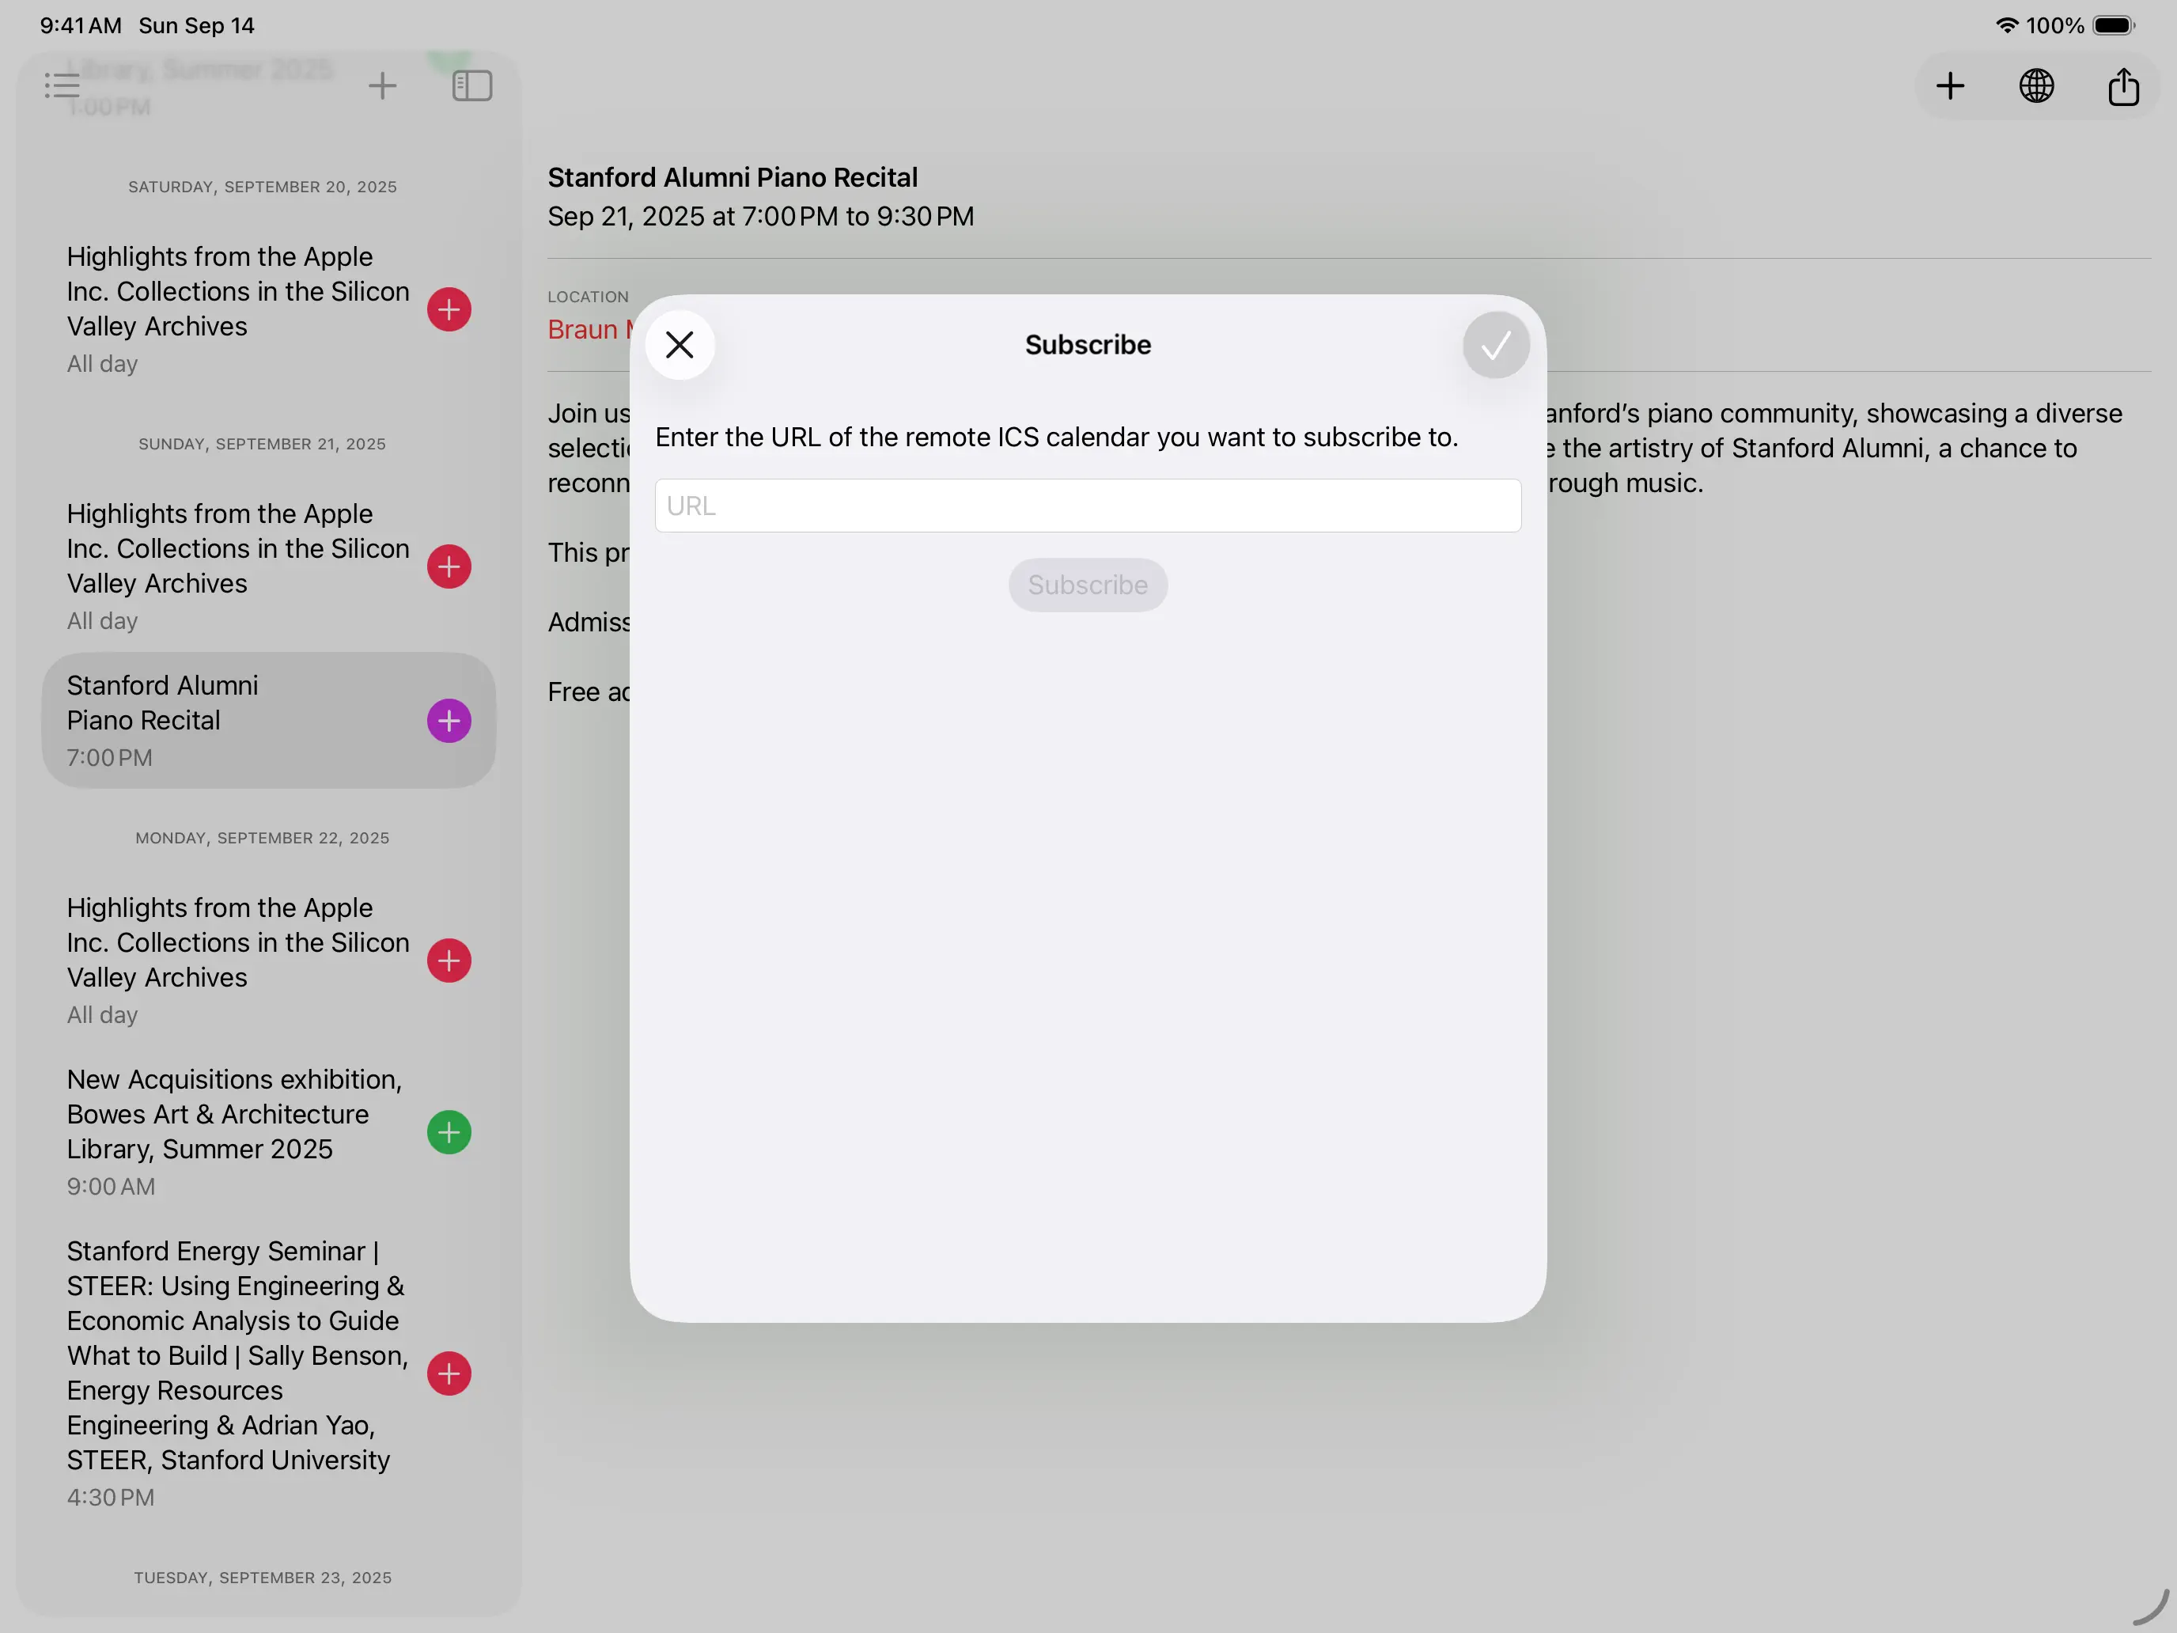This screenshot has width=2177, height=1633.
Task: Tap the battery indicator in status bar
Action: click(x=2112, y=25)
